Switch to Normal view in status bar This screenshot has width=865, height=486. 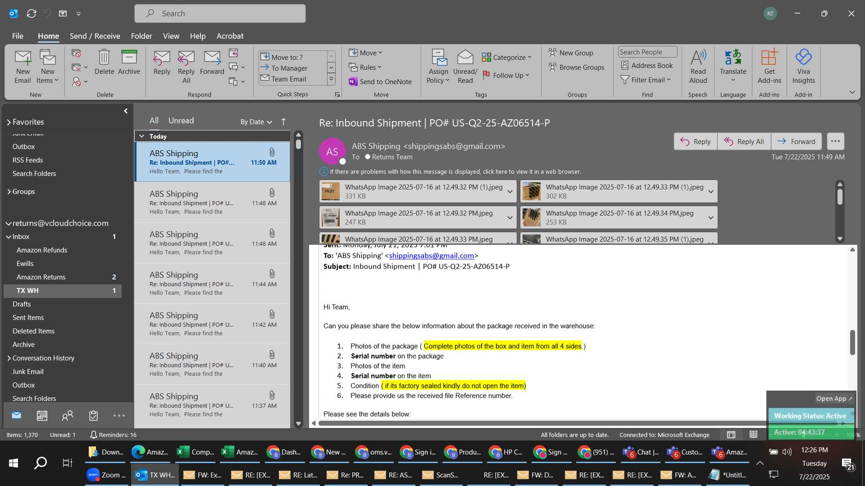(x=731, y=435)
